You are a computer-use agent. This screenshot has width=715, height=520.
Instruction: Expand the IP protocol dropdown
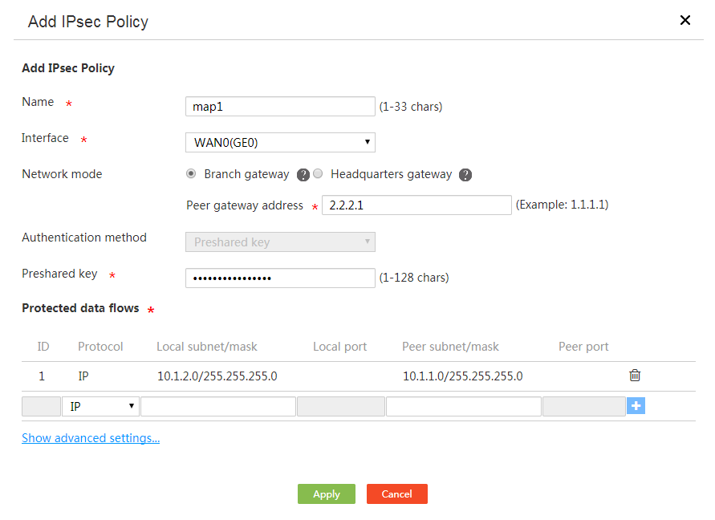click(x=100, y=406)
